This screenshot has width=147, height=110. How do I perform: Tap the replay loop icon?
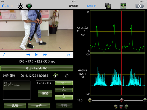pyautogui.click(x=4, y=55)
